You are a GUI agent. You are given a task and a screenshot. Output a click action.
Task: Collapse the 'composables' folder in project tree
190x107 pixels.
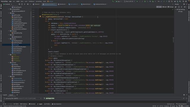tap(9, 9)
